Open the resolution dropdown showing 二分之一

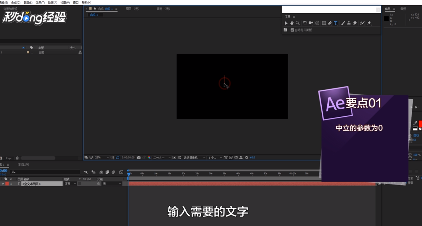162,158
